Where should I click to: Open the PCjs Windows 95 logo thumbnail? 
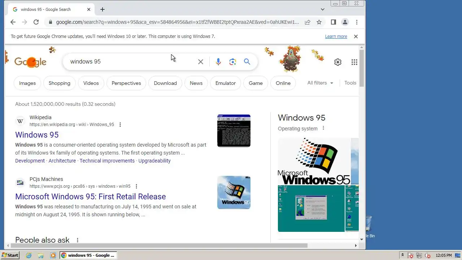pyautogui.click(x=234, y=192)
